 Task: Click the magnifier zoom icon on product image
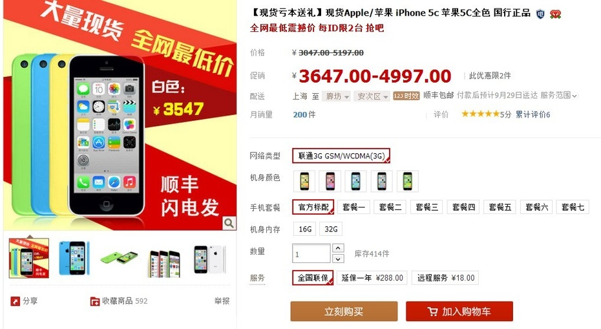click(x=229, y=223)
